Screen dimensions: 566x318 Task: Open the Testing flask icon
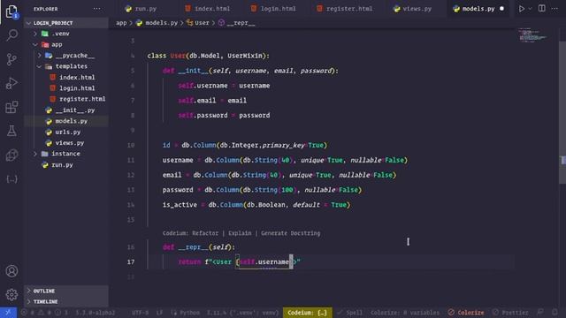tap(11, 131)
